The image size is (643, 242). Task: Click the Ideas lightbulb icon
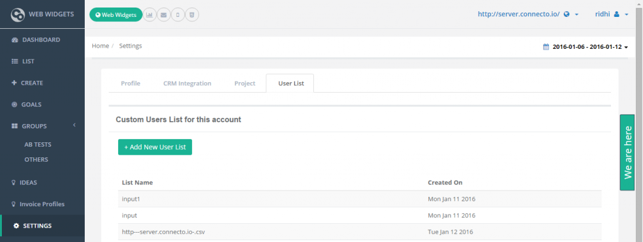tap(14, 182)
